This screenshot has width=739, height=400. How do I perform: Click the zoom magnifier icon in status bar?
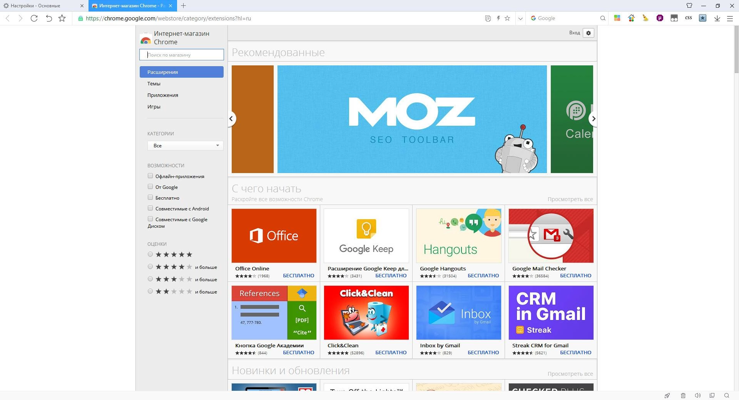[727, 395]
